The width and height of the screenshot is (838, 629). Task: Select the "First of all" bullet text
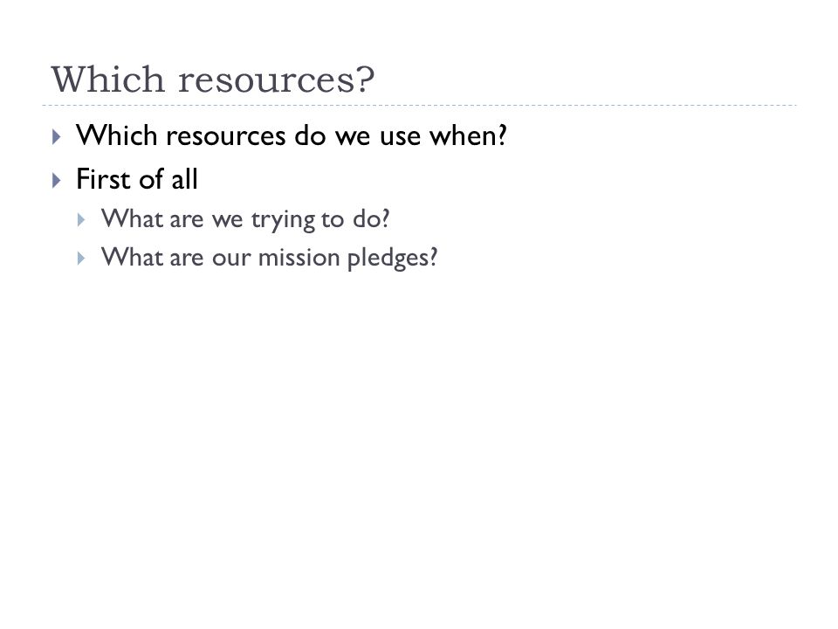point(137,178)
